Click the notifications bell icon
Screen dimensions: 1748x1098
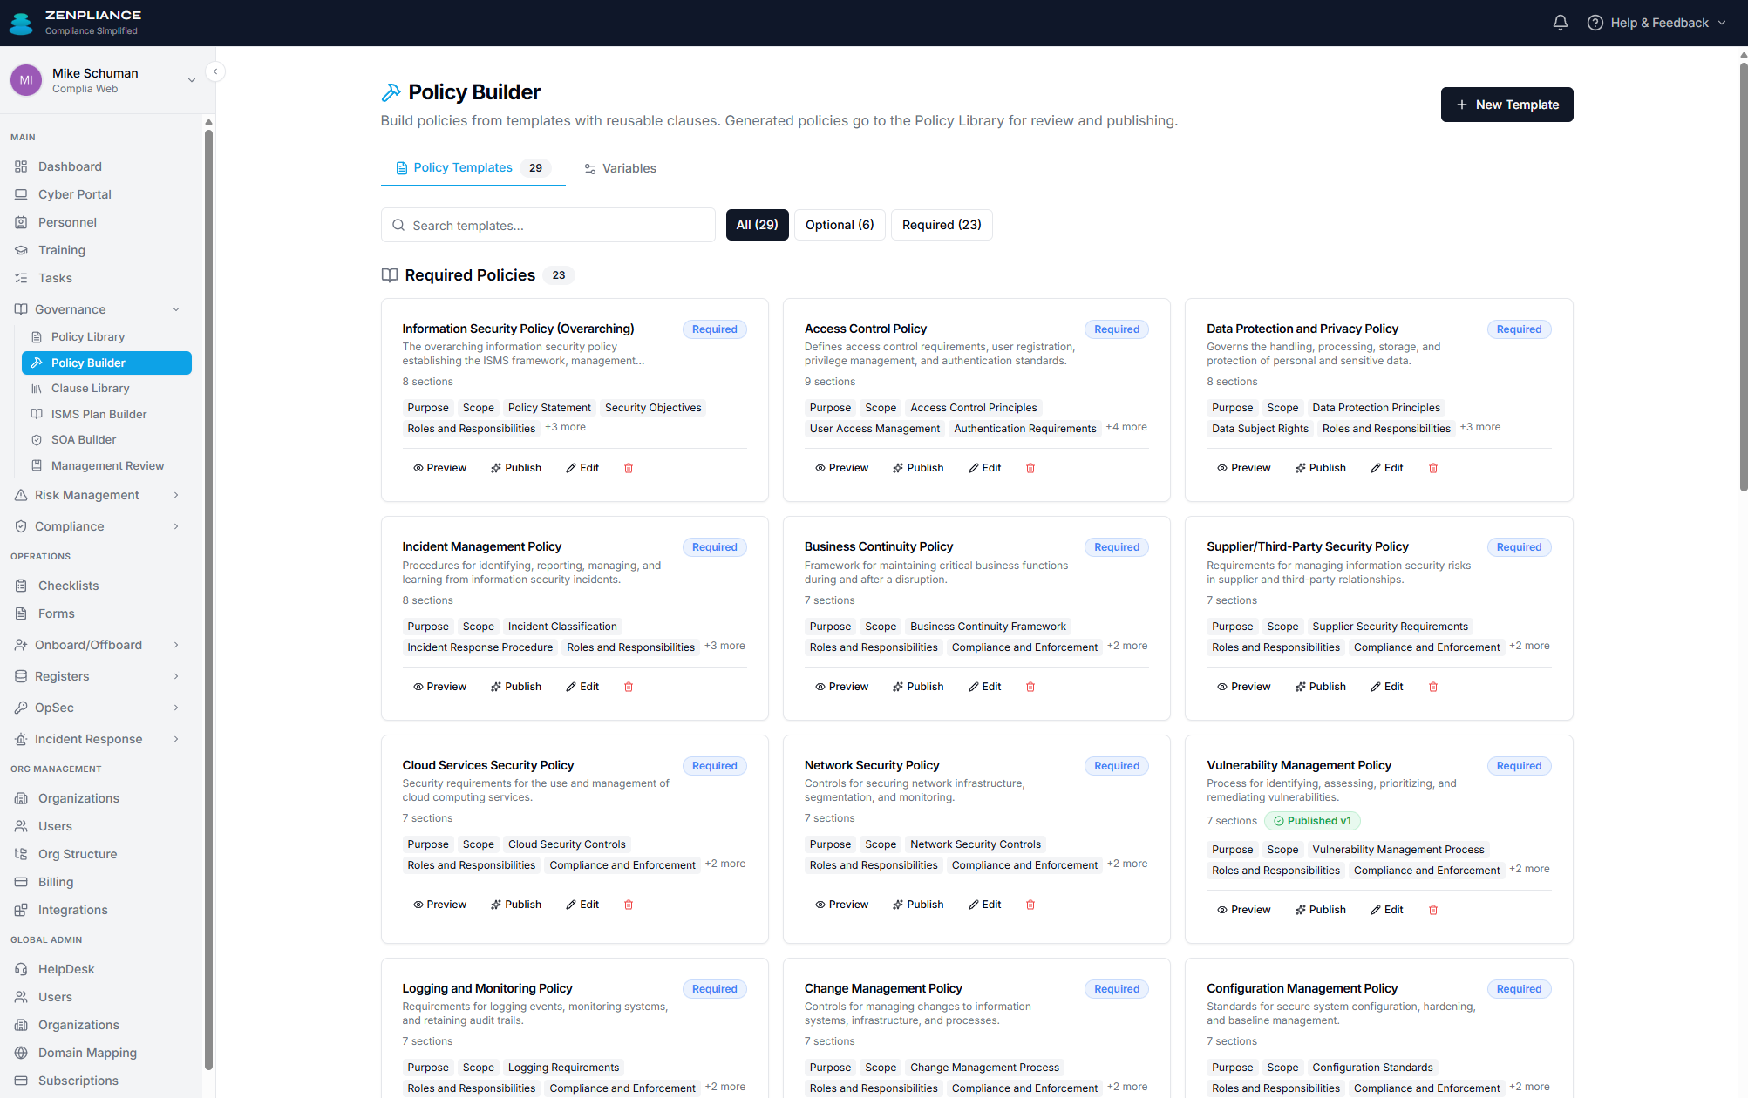click(1560, 22)
